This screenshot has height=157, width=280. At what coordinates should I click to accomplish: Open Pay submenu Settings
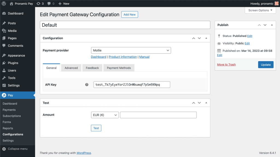pos(8,140)
